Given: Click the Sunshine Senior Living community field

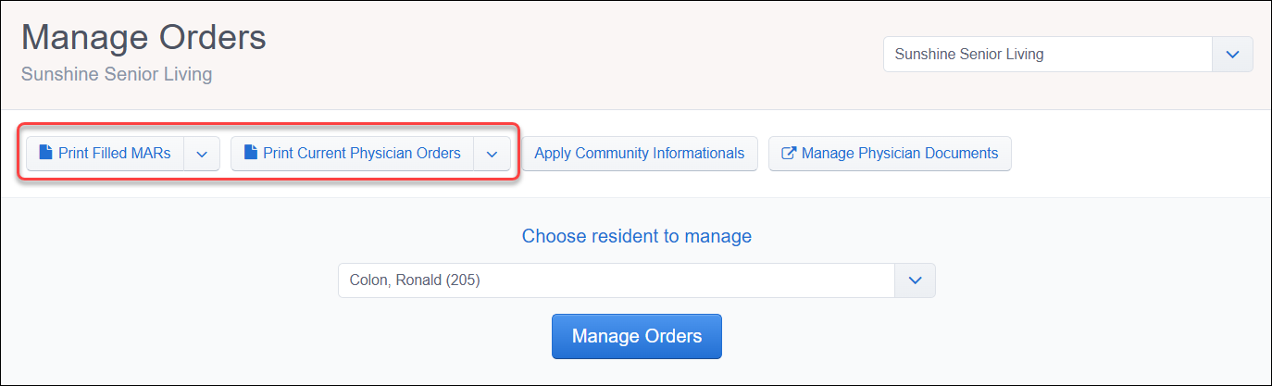Looking at the screenshot, I should point(1048,55).
